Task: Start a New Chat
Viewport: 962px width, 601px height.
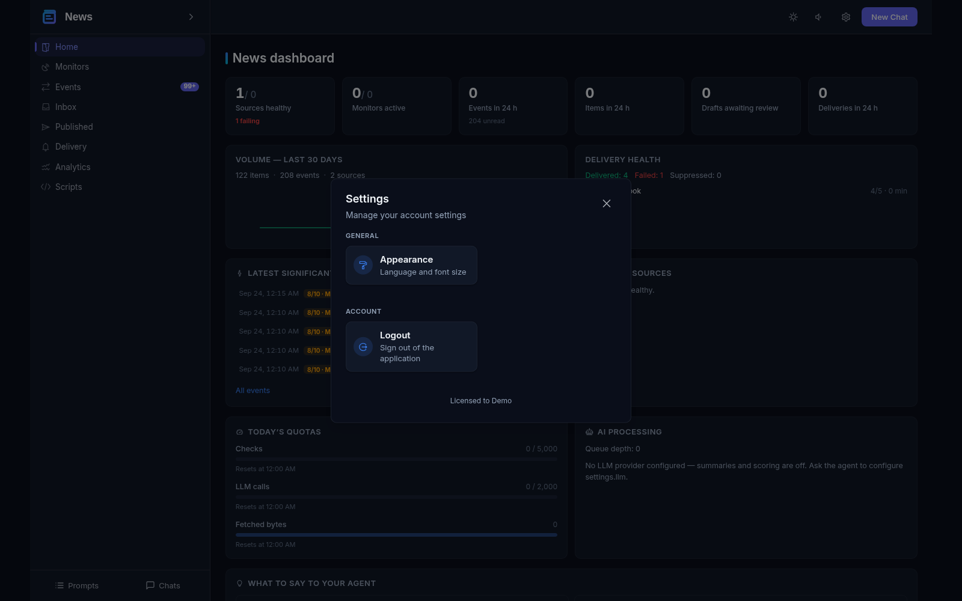Action: click(x=889, y=17)
